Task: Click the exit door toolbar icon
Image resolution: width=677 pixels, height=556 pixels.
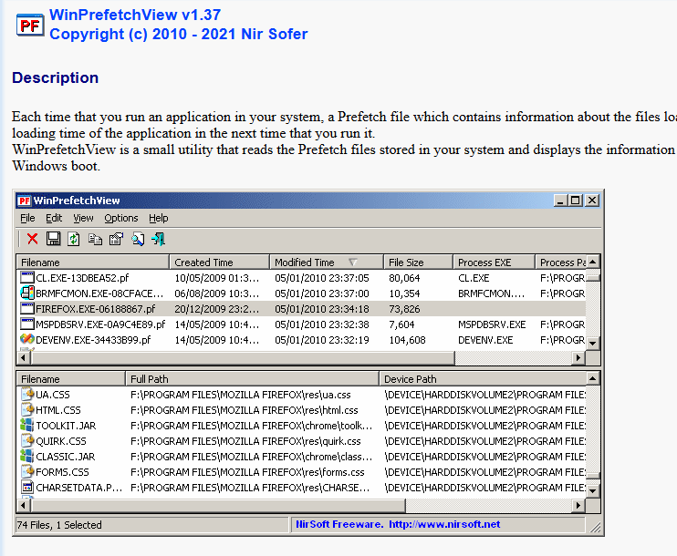Action: [159, 239]
